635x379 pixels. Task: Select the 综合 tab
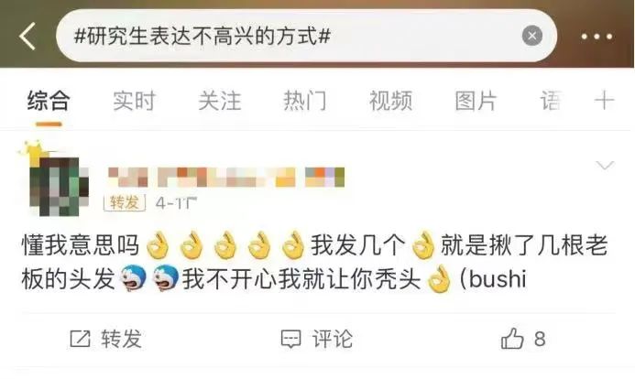pyautogui.click(x=49, y=101)
